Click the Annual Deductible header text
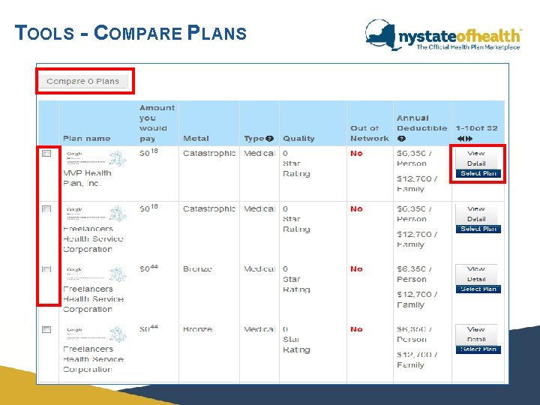 (421, 123)
